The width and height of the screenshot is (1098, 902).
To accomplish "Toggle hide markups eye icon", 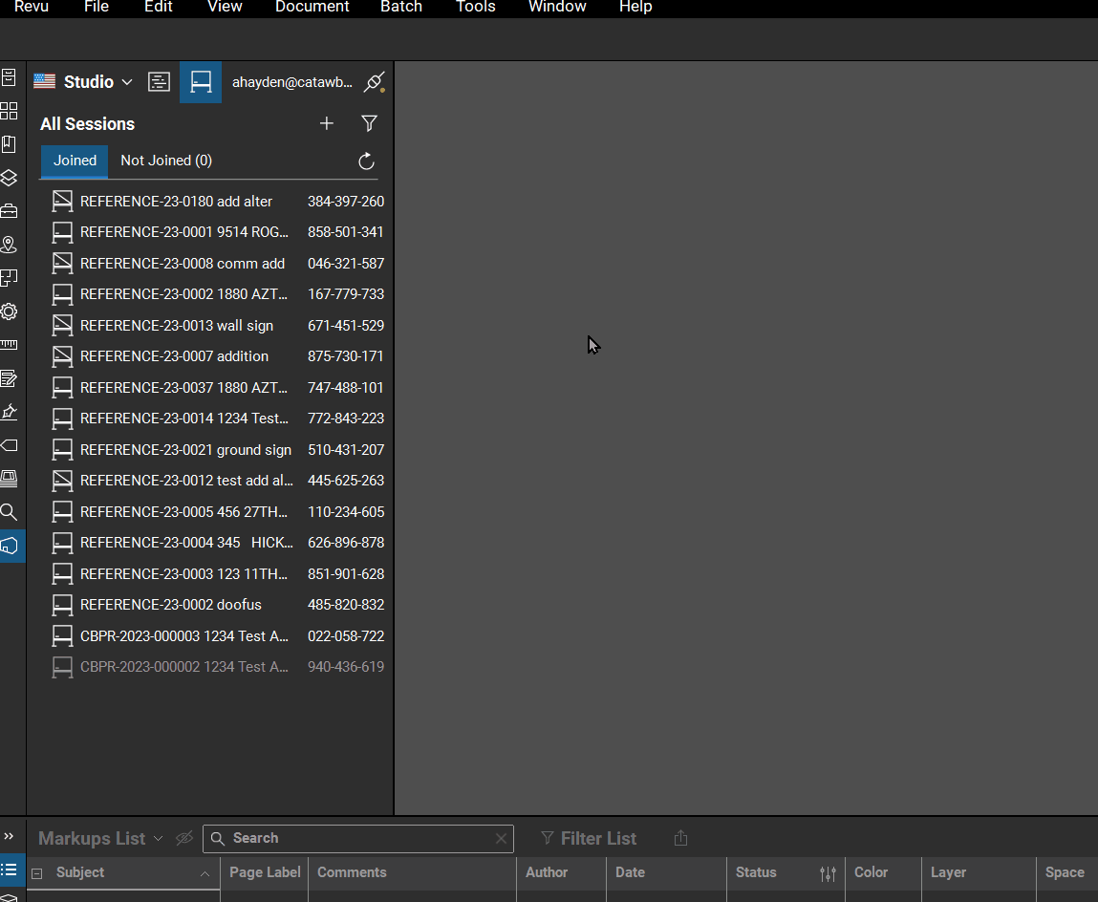I will [184, 838].
